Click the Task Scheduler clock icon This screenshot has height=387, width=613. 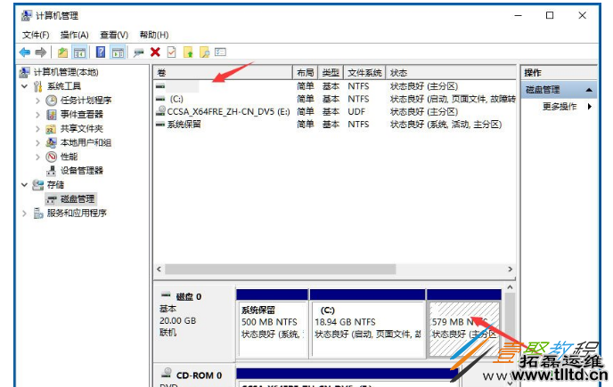click(x=51, y=101)
